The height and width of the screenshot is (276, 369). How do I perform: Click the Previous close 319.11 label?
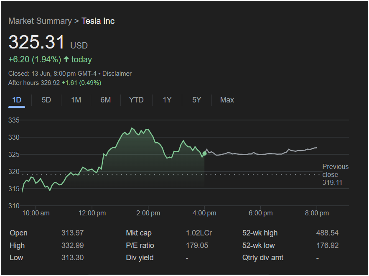pos(335,174)
